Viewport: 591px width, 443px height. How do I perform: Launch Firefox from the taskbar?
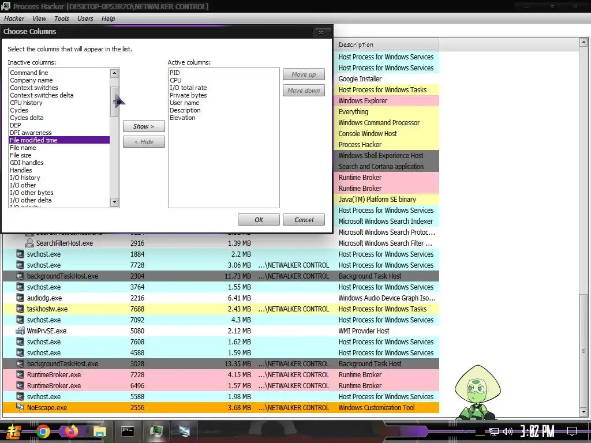pos(71,431)
